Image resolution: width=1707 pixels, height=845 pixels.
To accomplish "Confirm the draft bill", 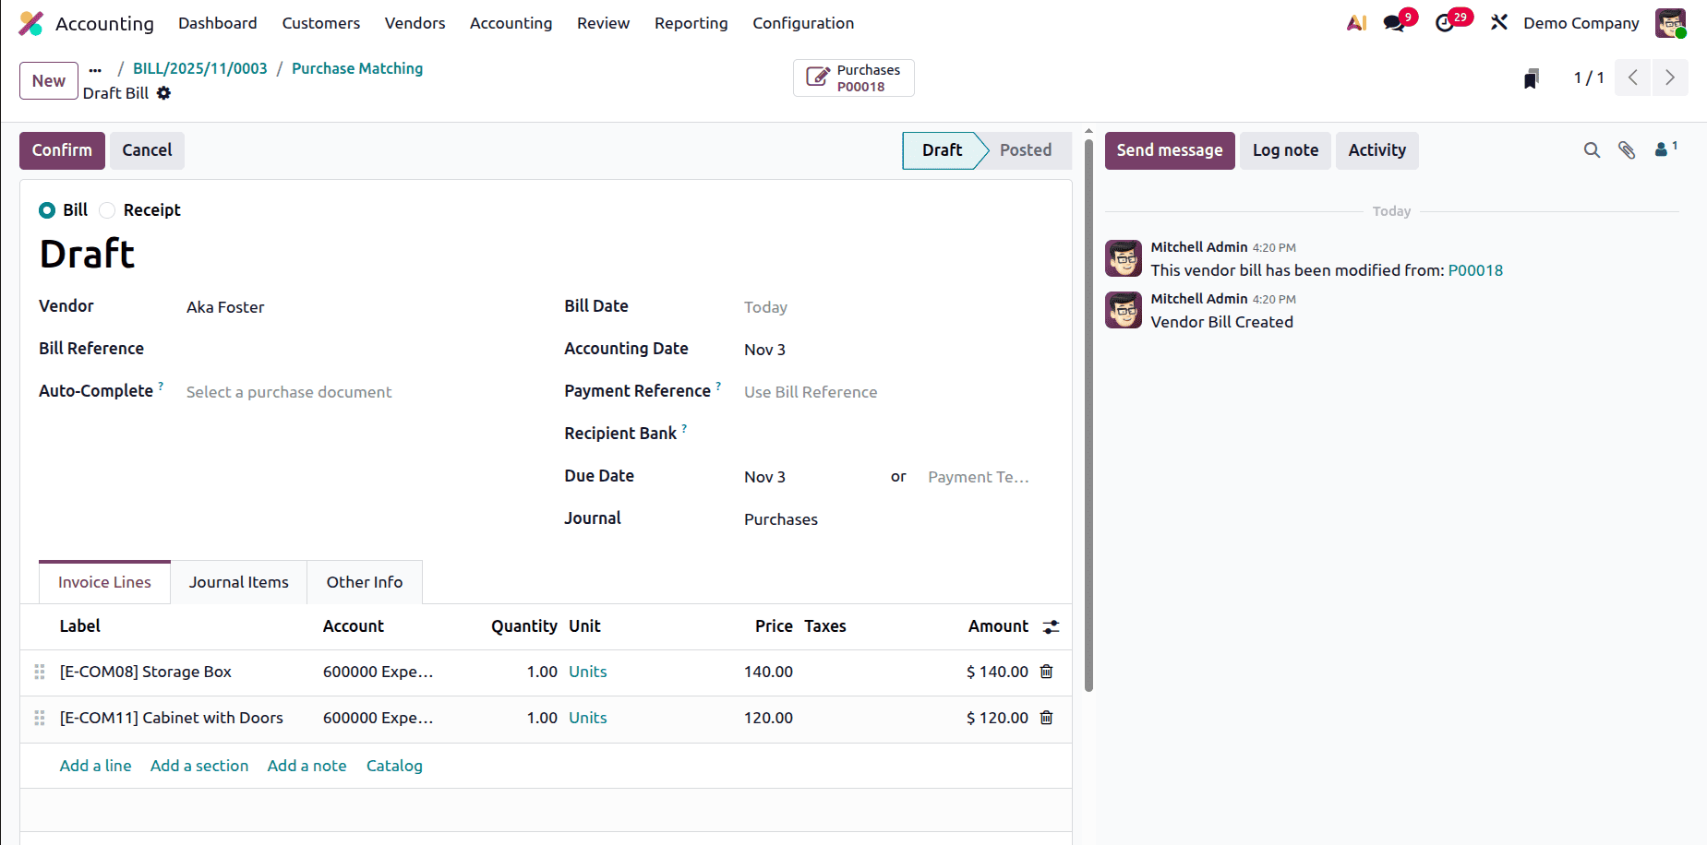I will click(x=61, y=149).
